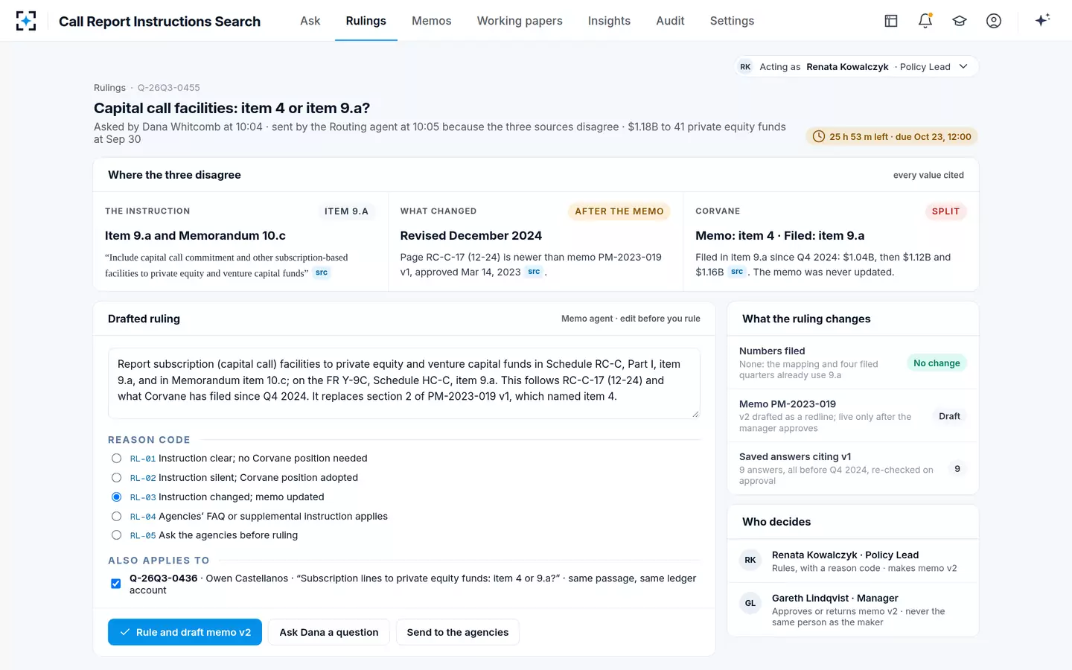Click Rule and draft memo v2 button
Screen dimensions: 1072x670
pyautogui.click(x=185, y=632)
